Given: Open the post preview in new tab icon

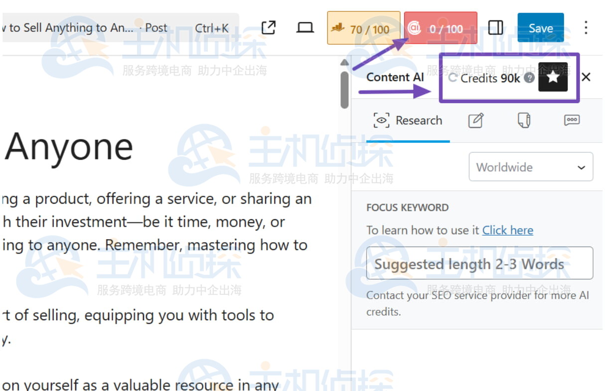Looking at the screenshot, I should (x=268, y=27).
